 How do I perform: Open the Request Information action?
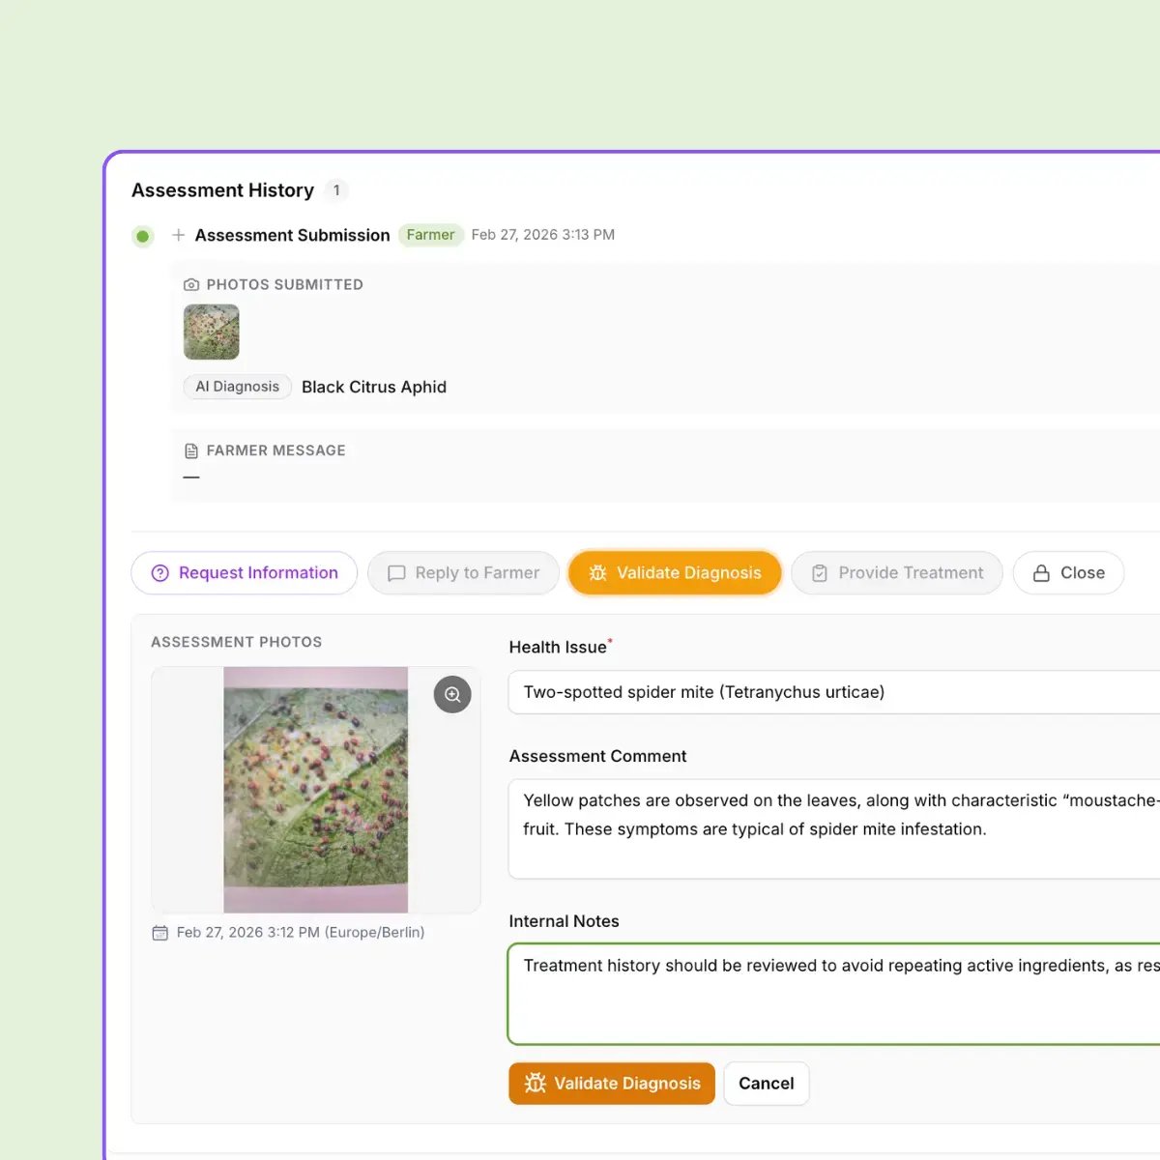pos(245,573)
